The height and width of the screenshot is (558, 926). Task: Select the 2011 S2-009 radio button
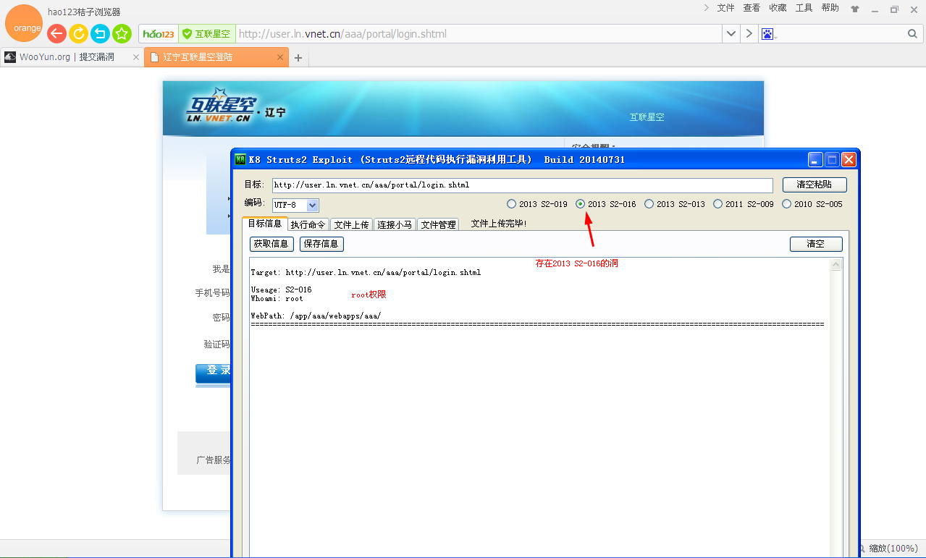744,204
